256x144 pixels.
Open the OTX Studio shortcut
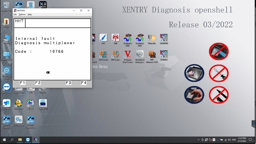pyautogui.click(x=103, y=55)
